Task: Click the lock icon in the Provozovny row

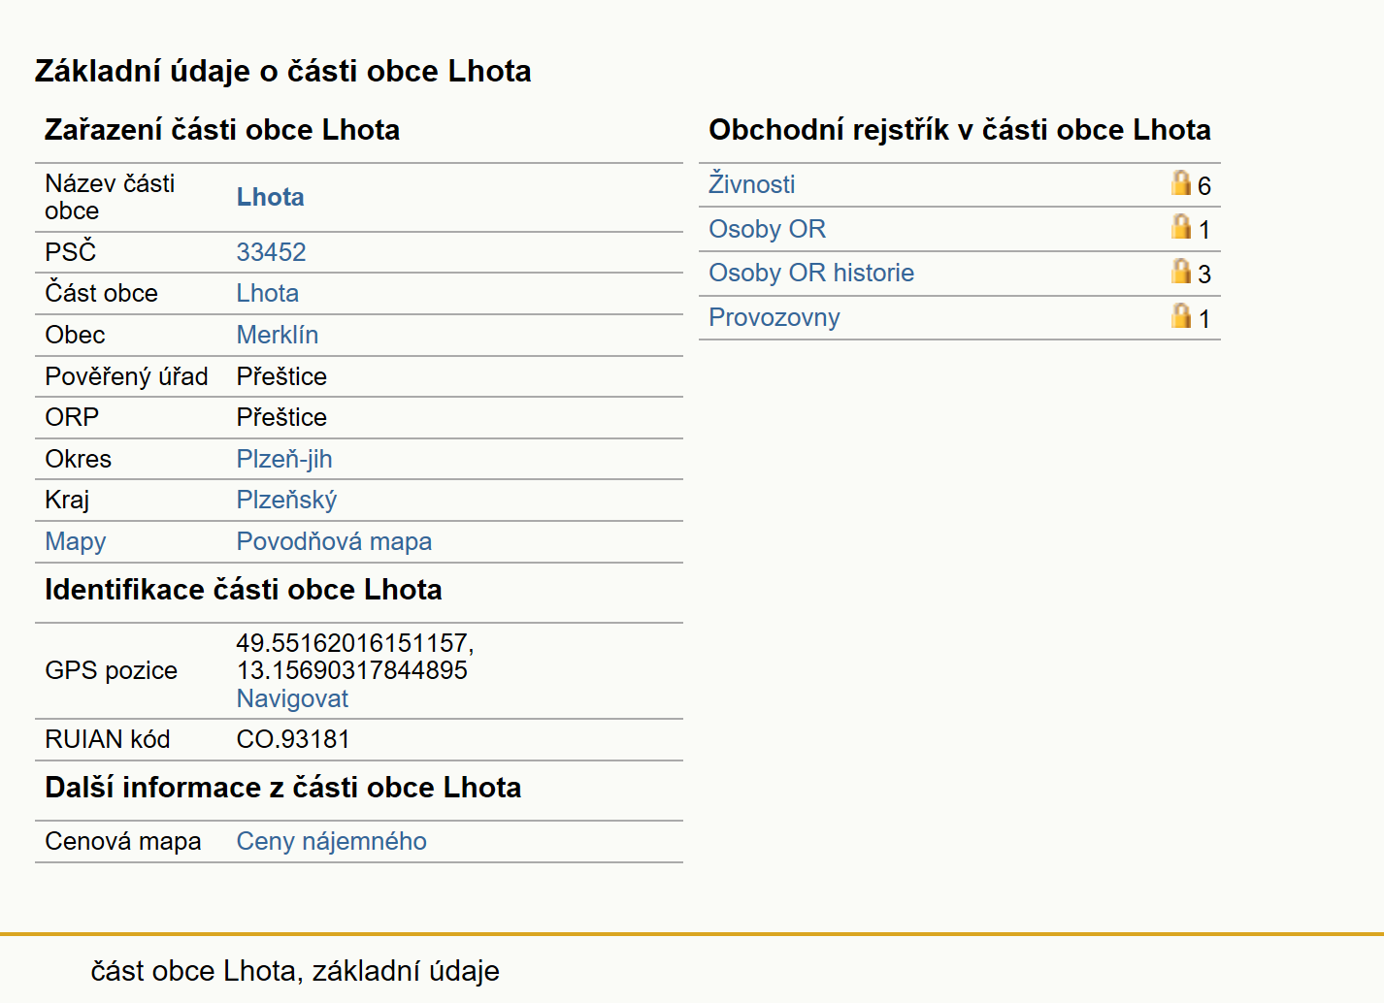Action: pyautogui.click(x=1180, y=315)
